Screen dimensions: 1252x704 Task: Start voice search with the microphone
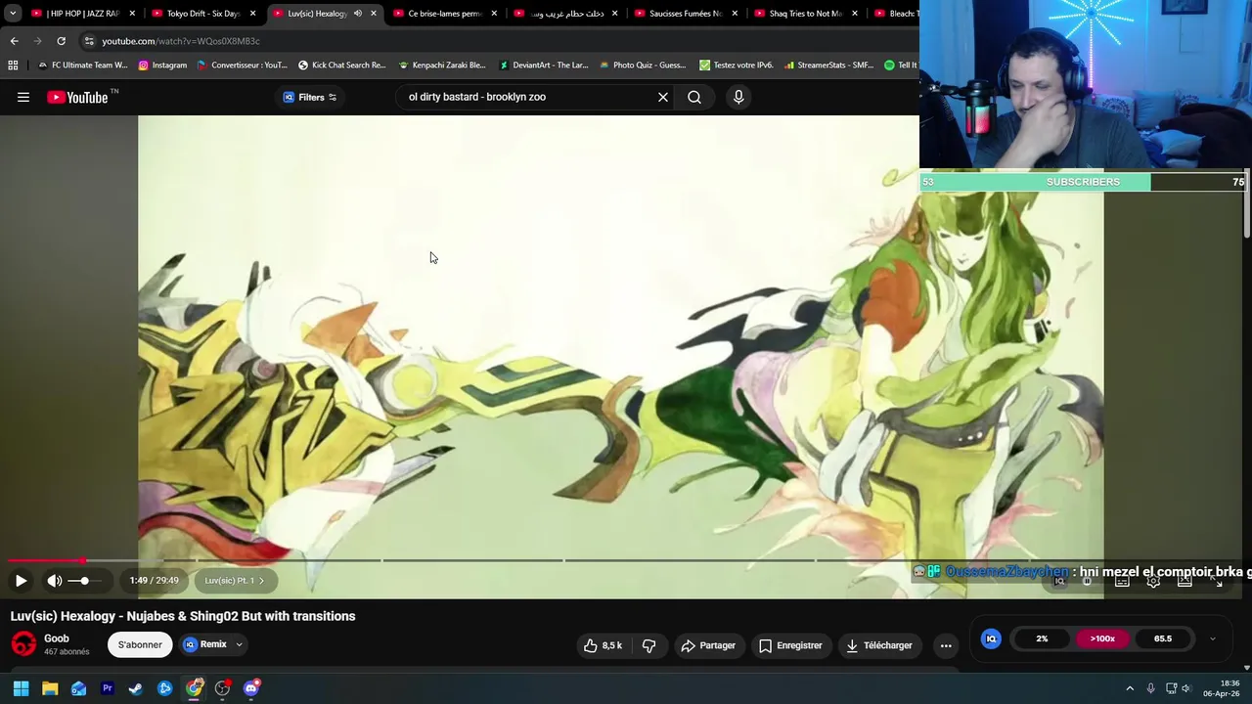[738, 97]
